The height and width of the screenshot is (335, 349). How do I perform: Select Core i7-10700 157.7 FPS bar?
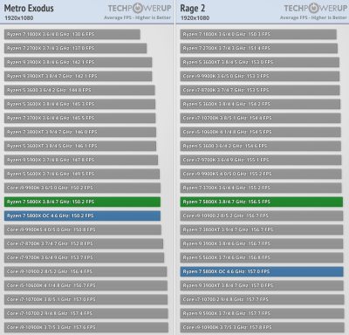tap(263, 299)
